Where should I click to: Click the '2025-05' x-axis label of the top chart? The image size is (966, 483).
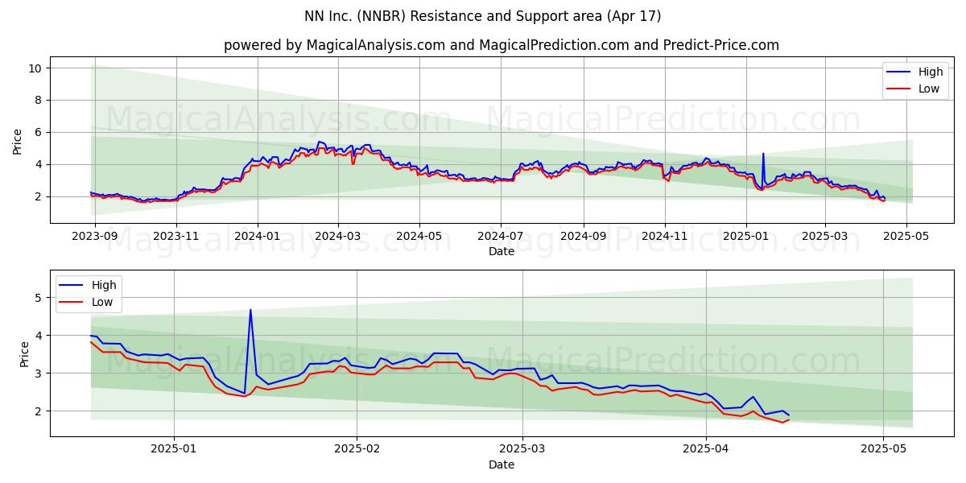pos(906,237)
